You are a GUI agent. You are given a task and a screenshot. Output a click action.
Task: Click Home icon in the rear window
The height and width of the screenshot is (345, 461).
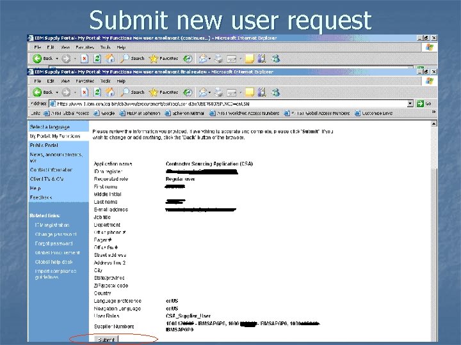(x=110, y=59)
